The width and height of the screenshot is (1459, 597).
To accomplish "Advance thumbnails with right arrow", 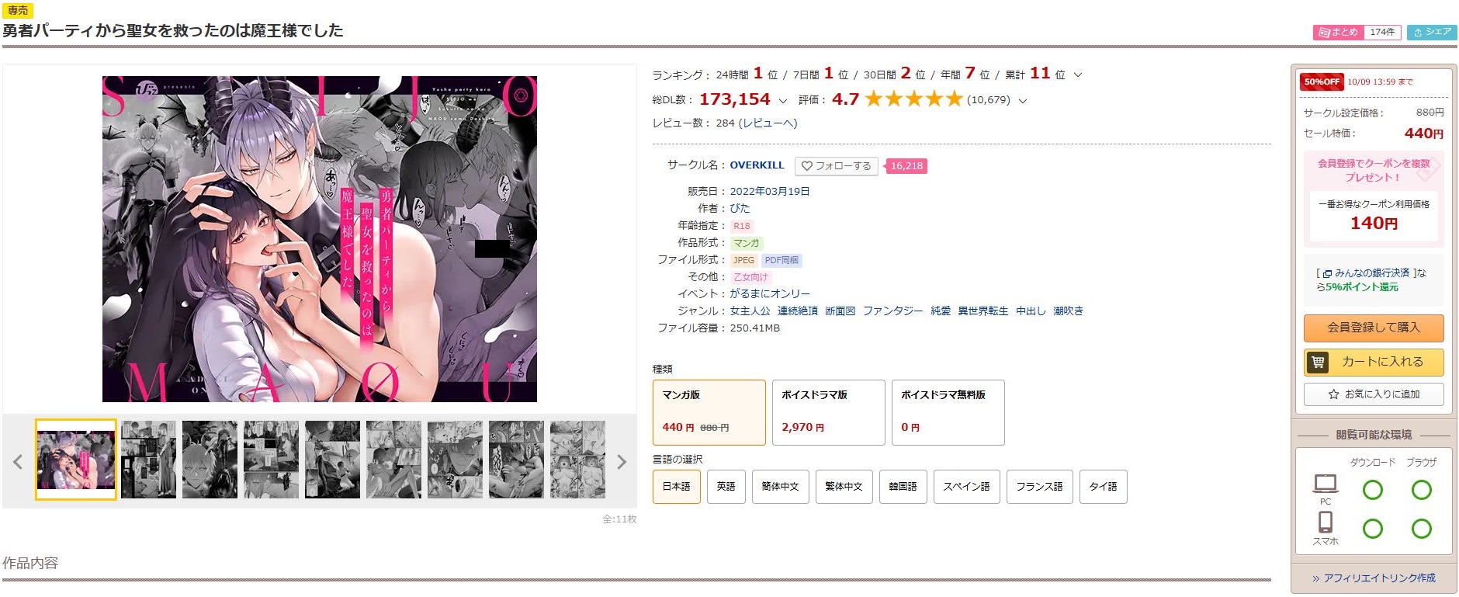I will (622, 462).
